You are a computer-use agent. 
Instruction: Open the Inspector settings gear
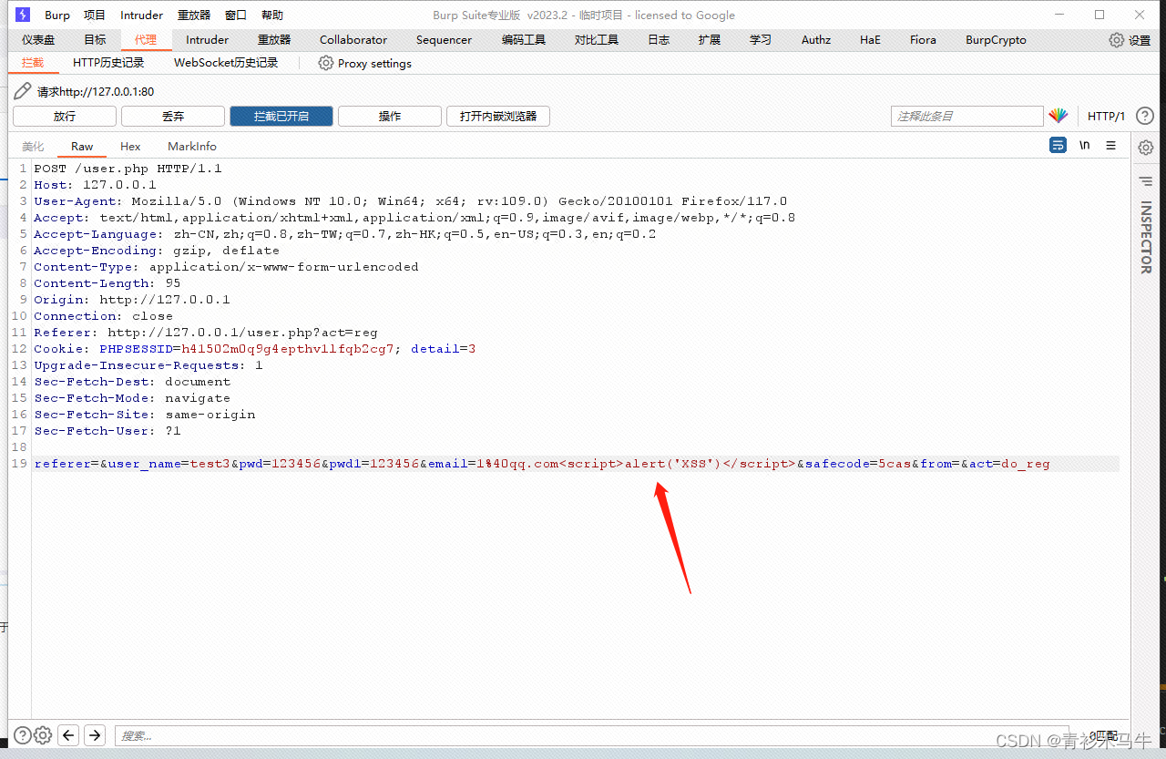point(1146,148)
